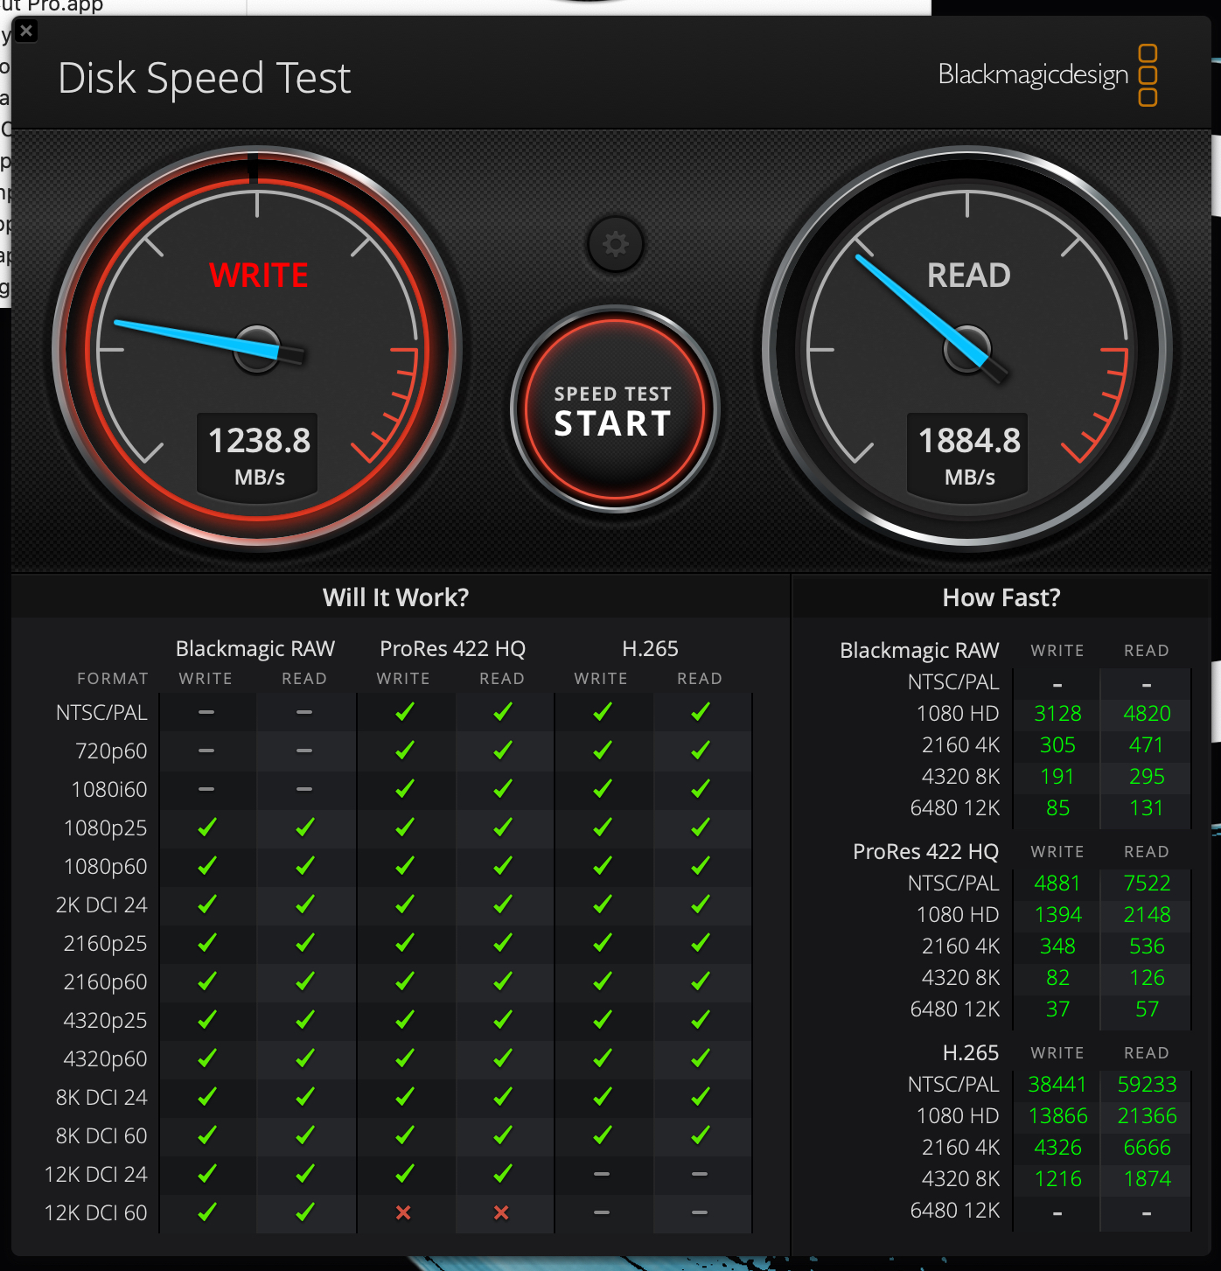Click the ProRes read checkmark for 2160p60
This screenshot has height=1271, width=1221.
click(x=503, y=981)
